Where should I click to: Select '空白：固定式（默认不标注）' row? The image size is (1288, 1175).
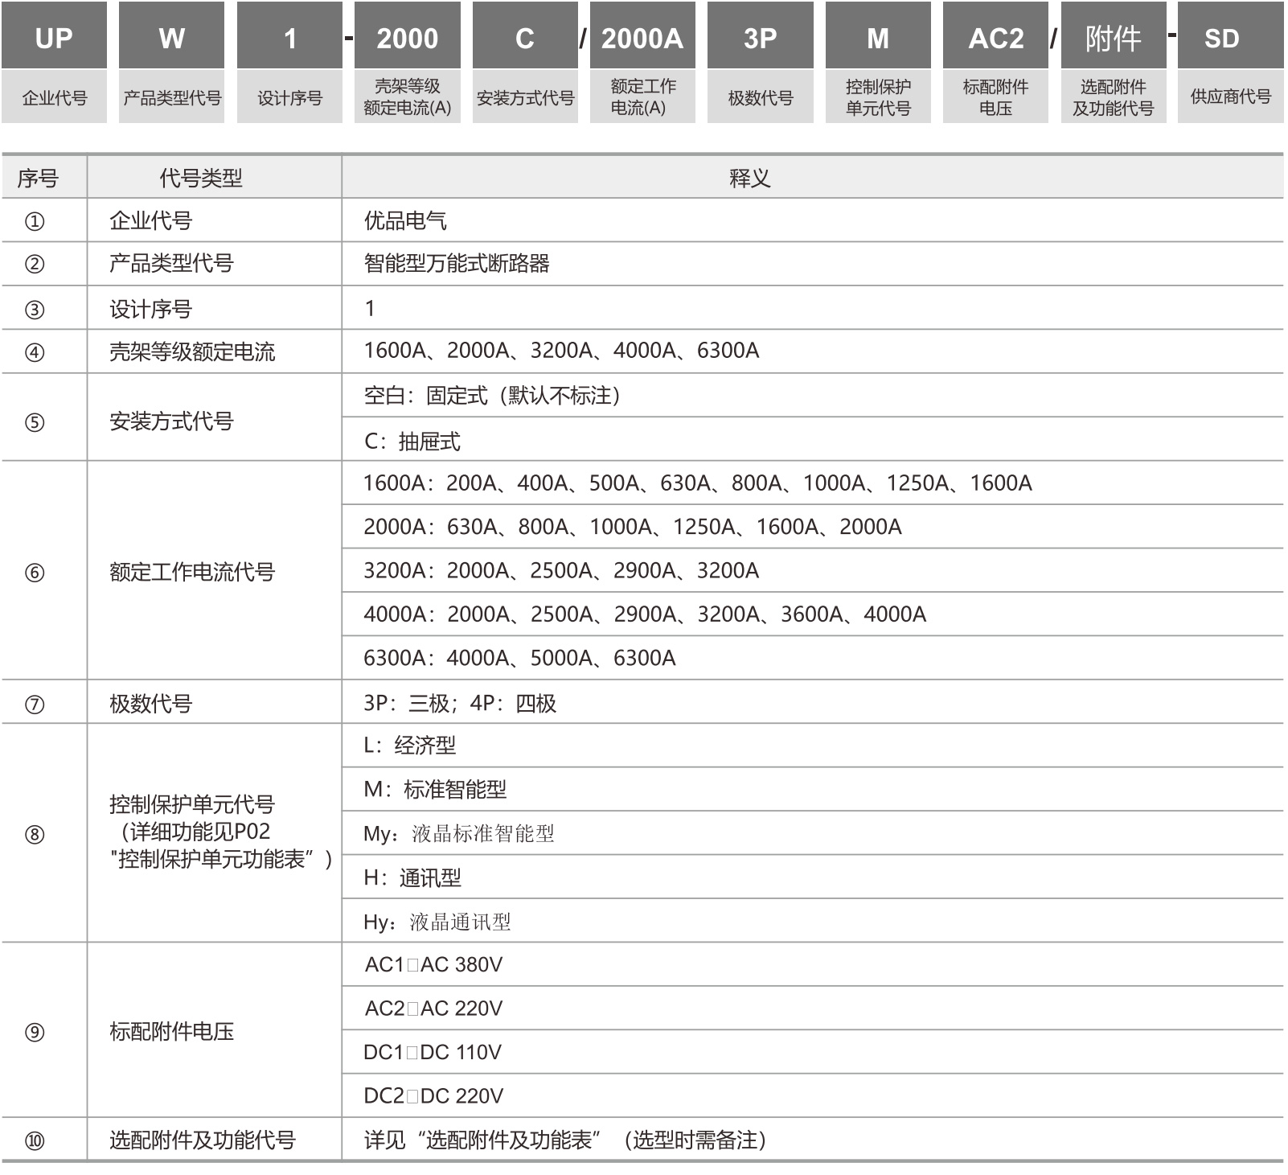pos(813,395)
